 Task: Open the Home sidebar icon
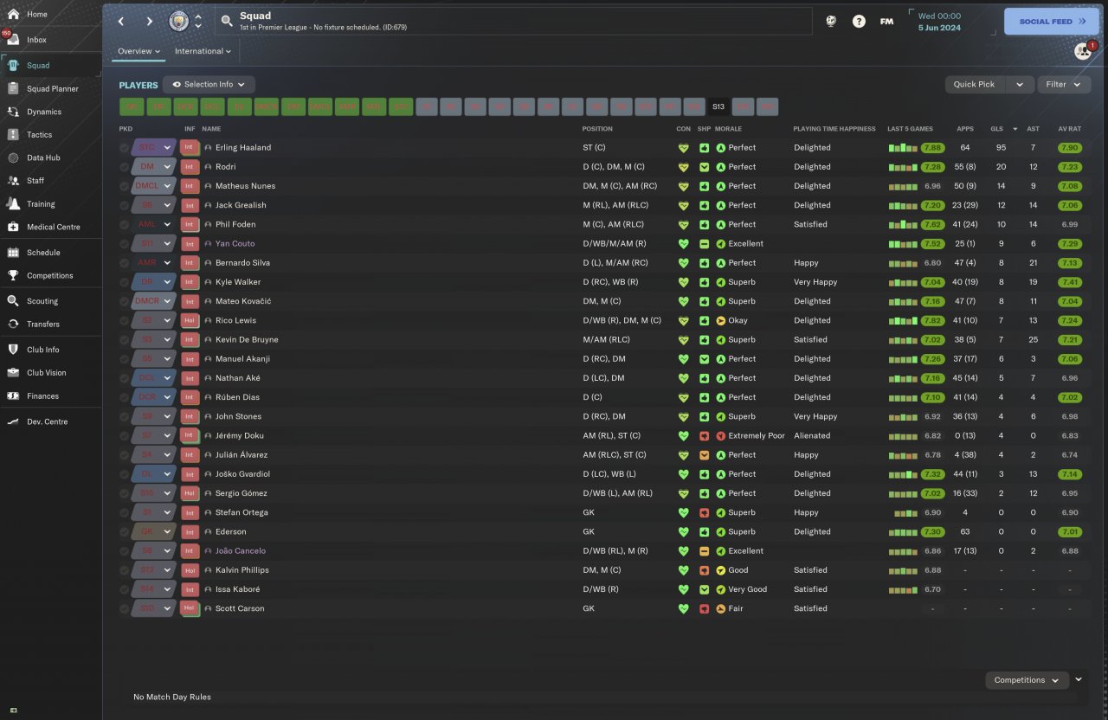pos(13,14)
